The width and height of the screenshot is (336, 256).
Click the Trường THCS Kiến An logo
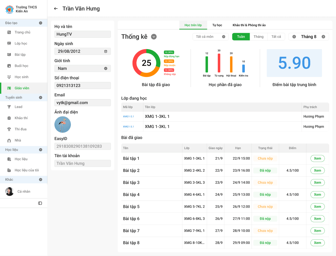(10, 9)
